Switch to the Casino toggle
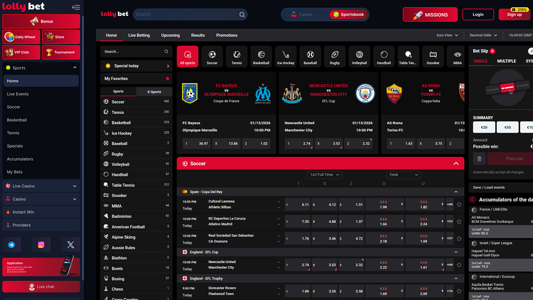The height and width of the screenshot is (300, 533). point(302,15)
